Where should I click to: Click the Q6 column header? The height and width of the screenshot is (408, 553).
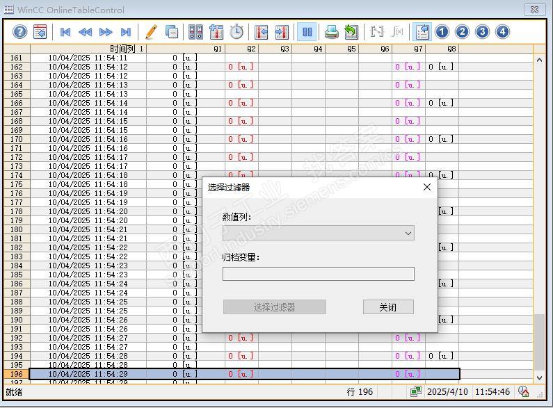tap(375, 49)
